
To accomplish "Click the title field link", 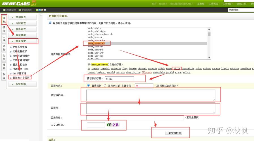I will pyautogui.click(x=177, y=69).
